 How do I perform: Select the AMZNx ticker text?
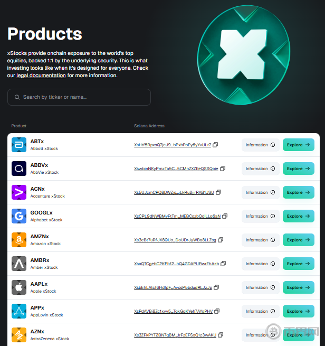(x=40, y=236)
